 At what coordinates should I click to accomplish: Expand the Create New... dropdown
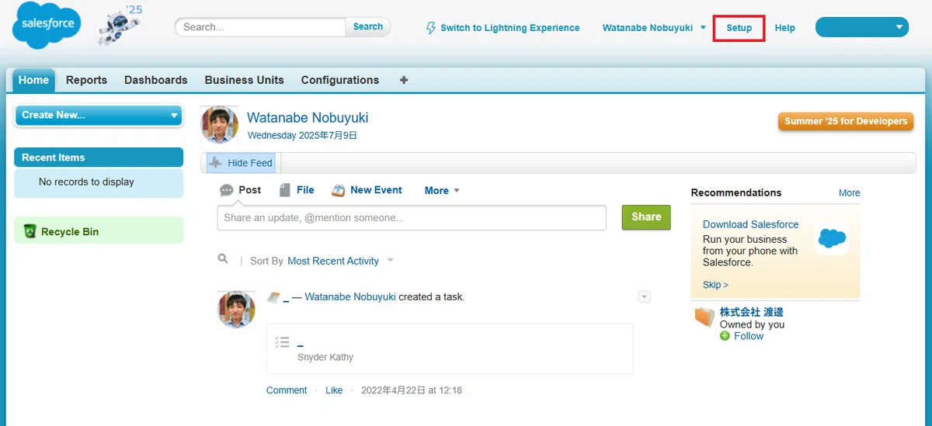pyautogui.click(x=98, y=116)
